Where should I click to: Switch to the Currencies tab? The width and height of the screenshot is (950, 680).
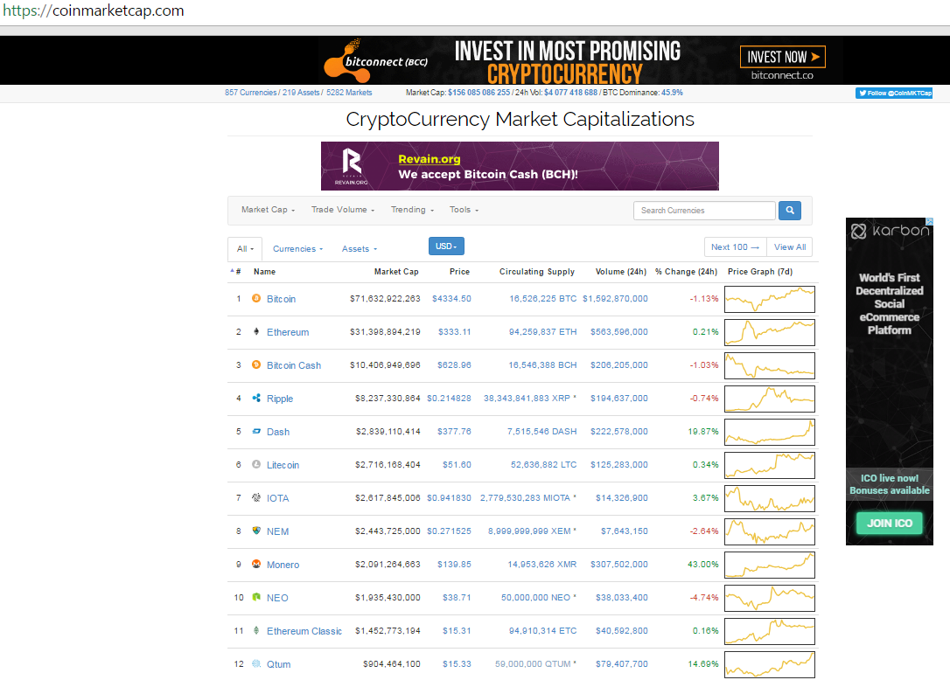(x=297, y=249)
